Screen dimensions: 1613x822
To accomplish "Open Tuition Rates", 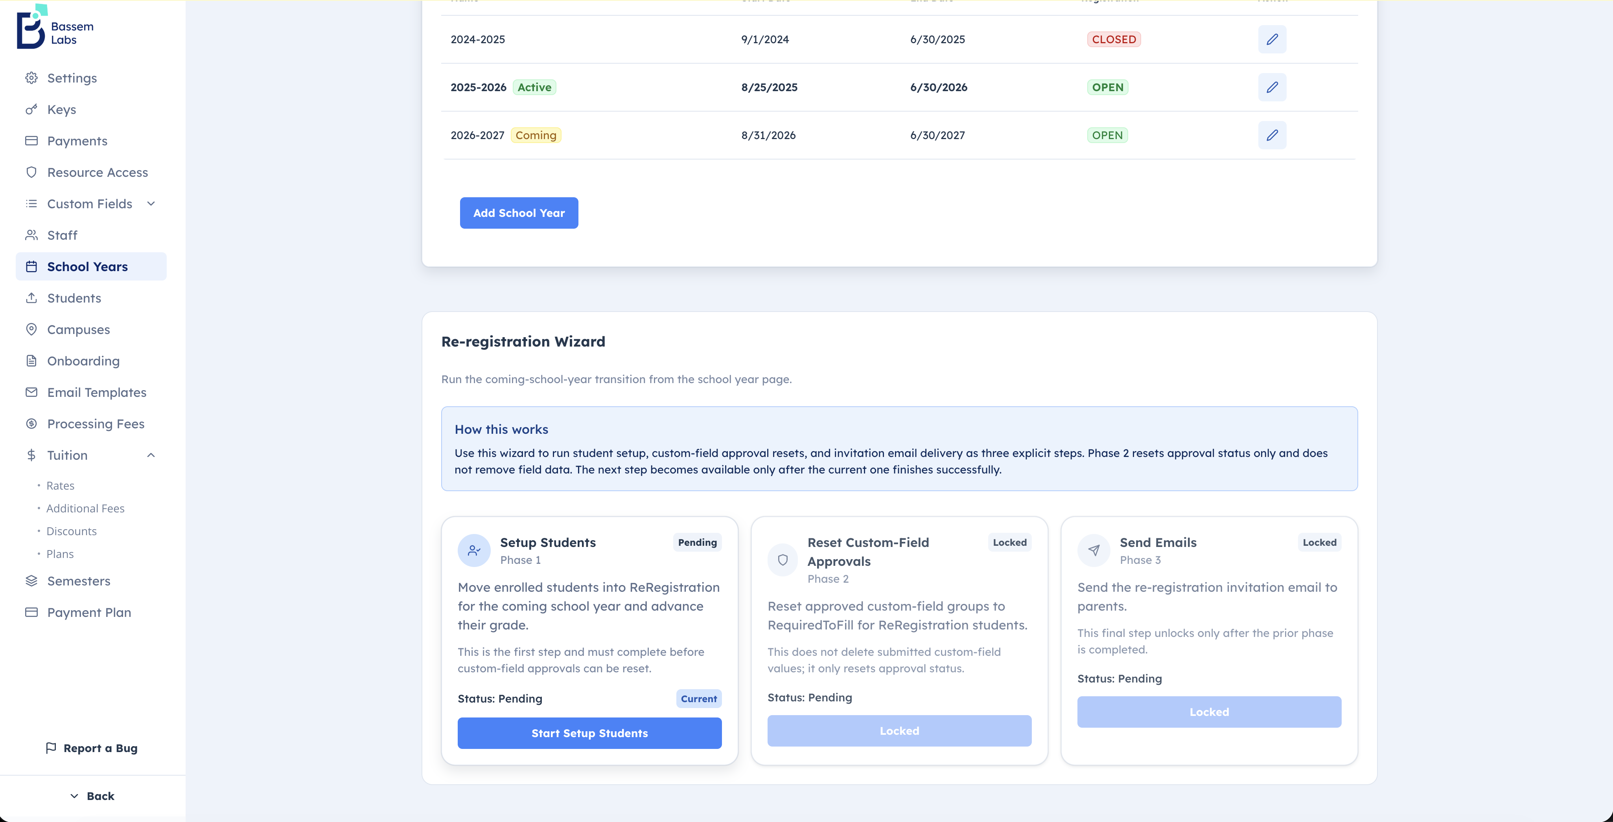I will [x=60, y=485].
